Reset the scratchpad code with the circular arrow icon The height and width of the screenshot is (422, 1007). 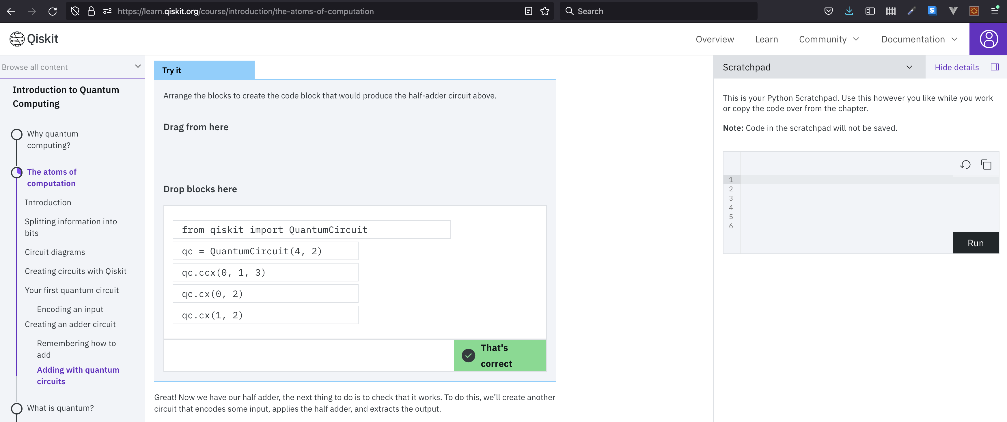tap(965, 165)
